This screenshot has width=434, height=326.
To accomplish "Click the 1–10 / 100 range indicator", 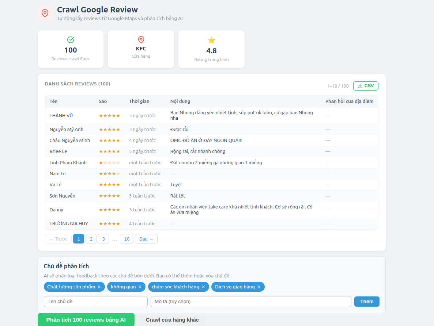I will tap(338, 86).
